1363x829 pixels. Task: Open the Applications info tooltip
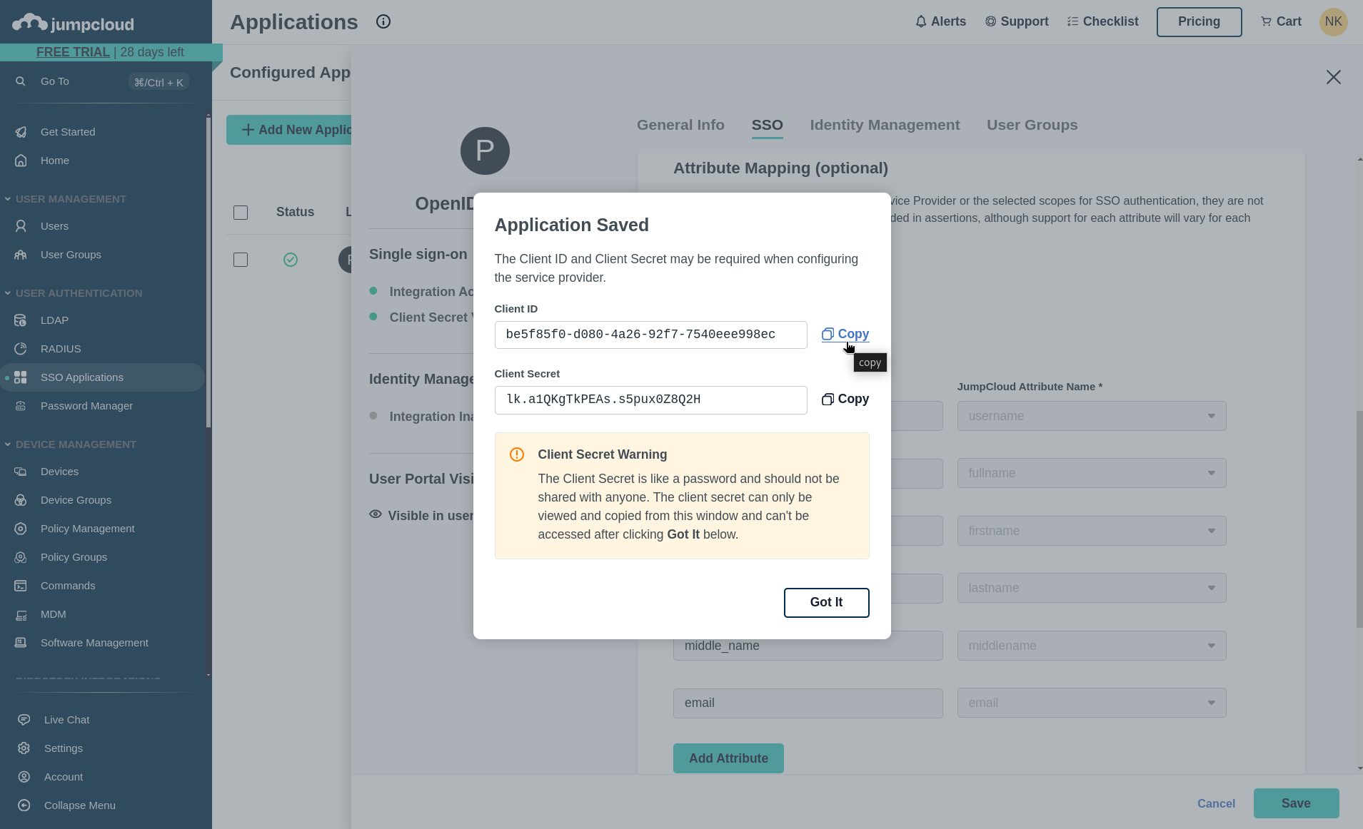(383, 21)
